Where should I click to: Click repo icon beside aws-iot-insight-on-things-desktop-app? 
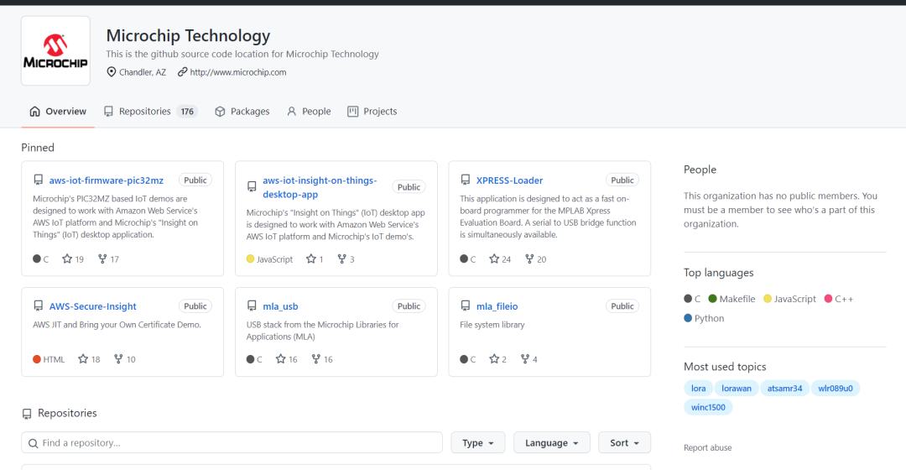[x=252, y=186]
